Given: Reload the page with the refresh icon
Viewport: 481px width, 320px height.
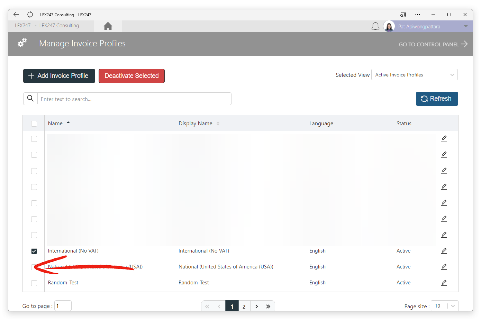Looking at the screenshot, I should click(x=30, y=15).
